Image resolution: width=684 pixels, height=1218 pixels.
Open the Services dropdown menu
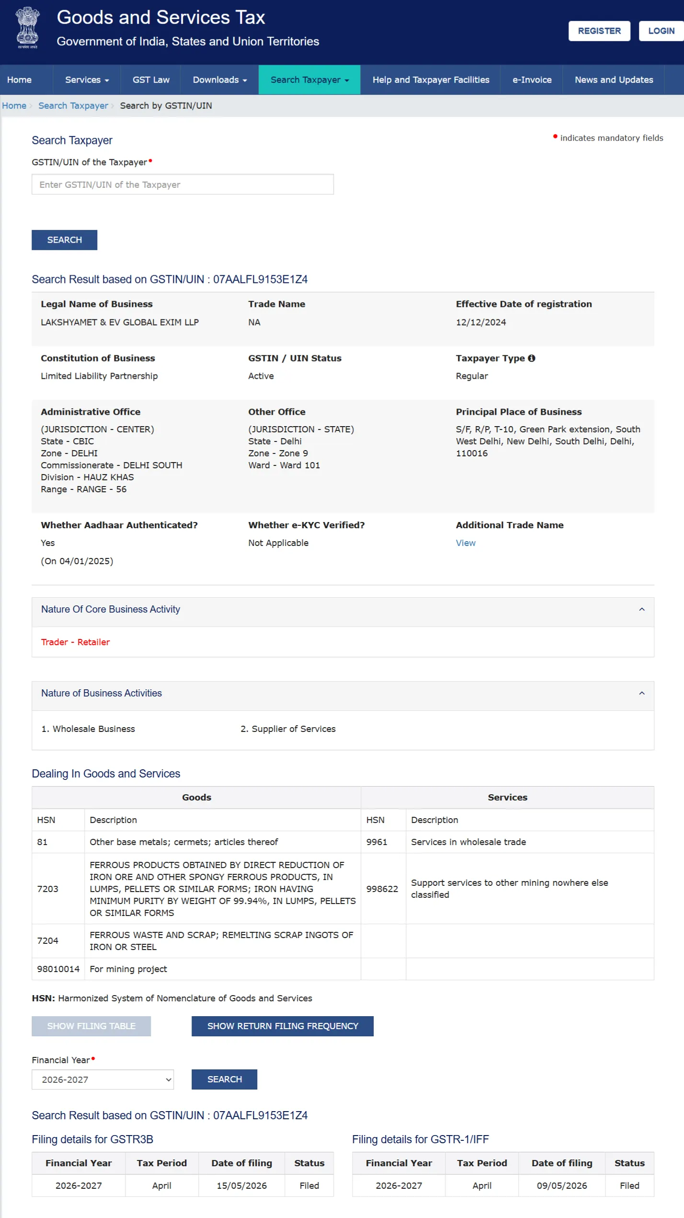coord(87,80)
